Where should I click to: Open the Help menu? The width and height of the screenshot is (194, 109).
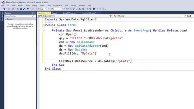(x=89, y=5)
